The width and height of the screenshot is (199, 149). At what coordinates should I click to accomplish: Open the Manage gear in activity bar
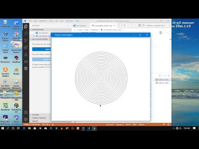pyautogui.click(x=26, y=119)
